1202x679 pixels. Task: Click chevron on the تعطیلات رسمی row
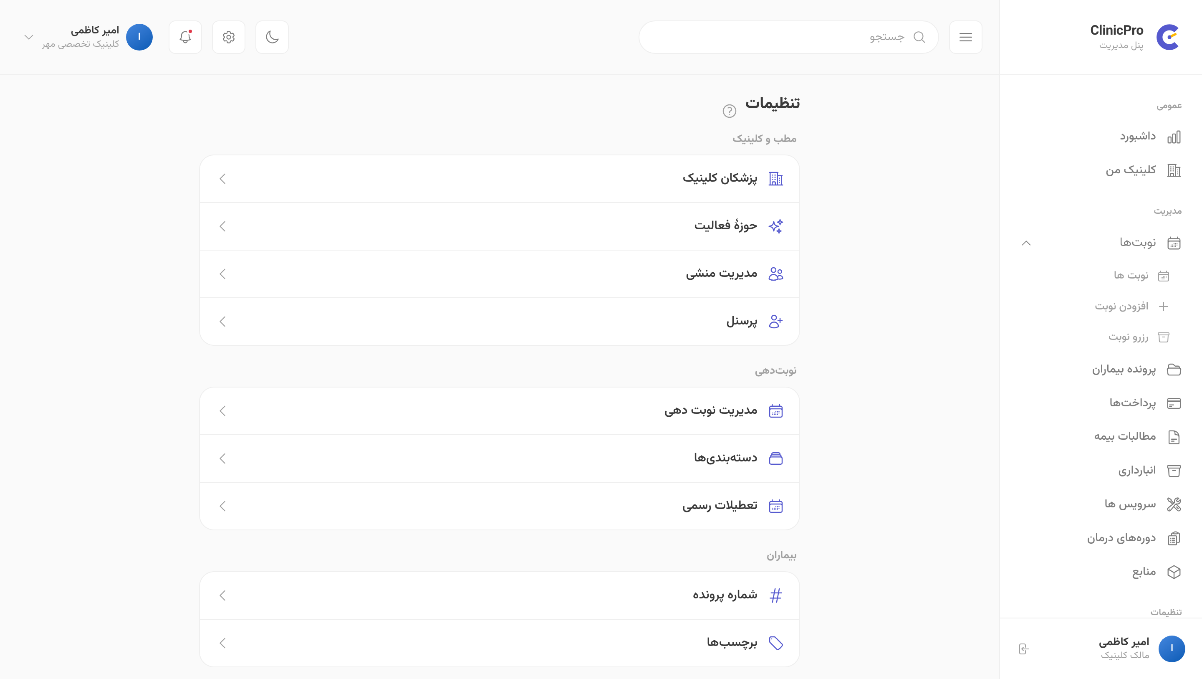pyautogui.click(x=222, y=506)
